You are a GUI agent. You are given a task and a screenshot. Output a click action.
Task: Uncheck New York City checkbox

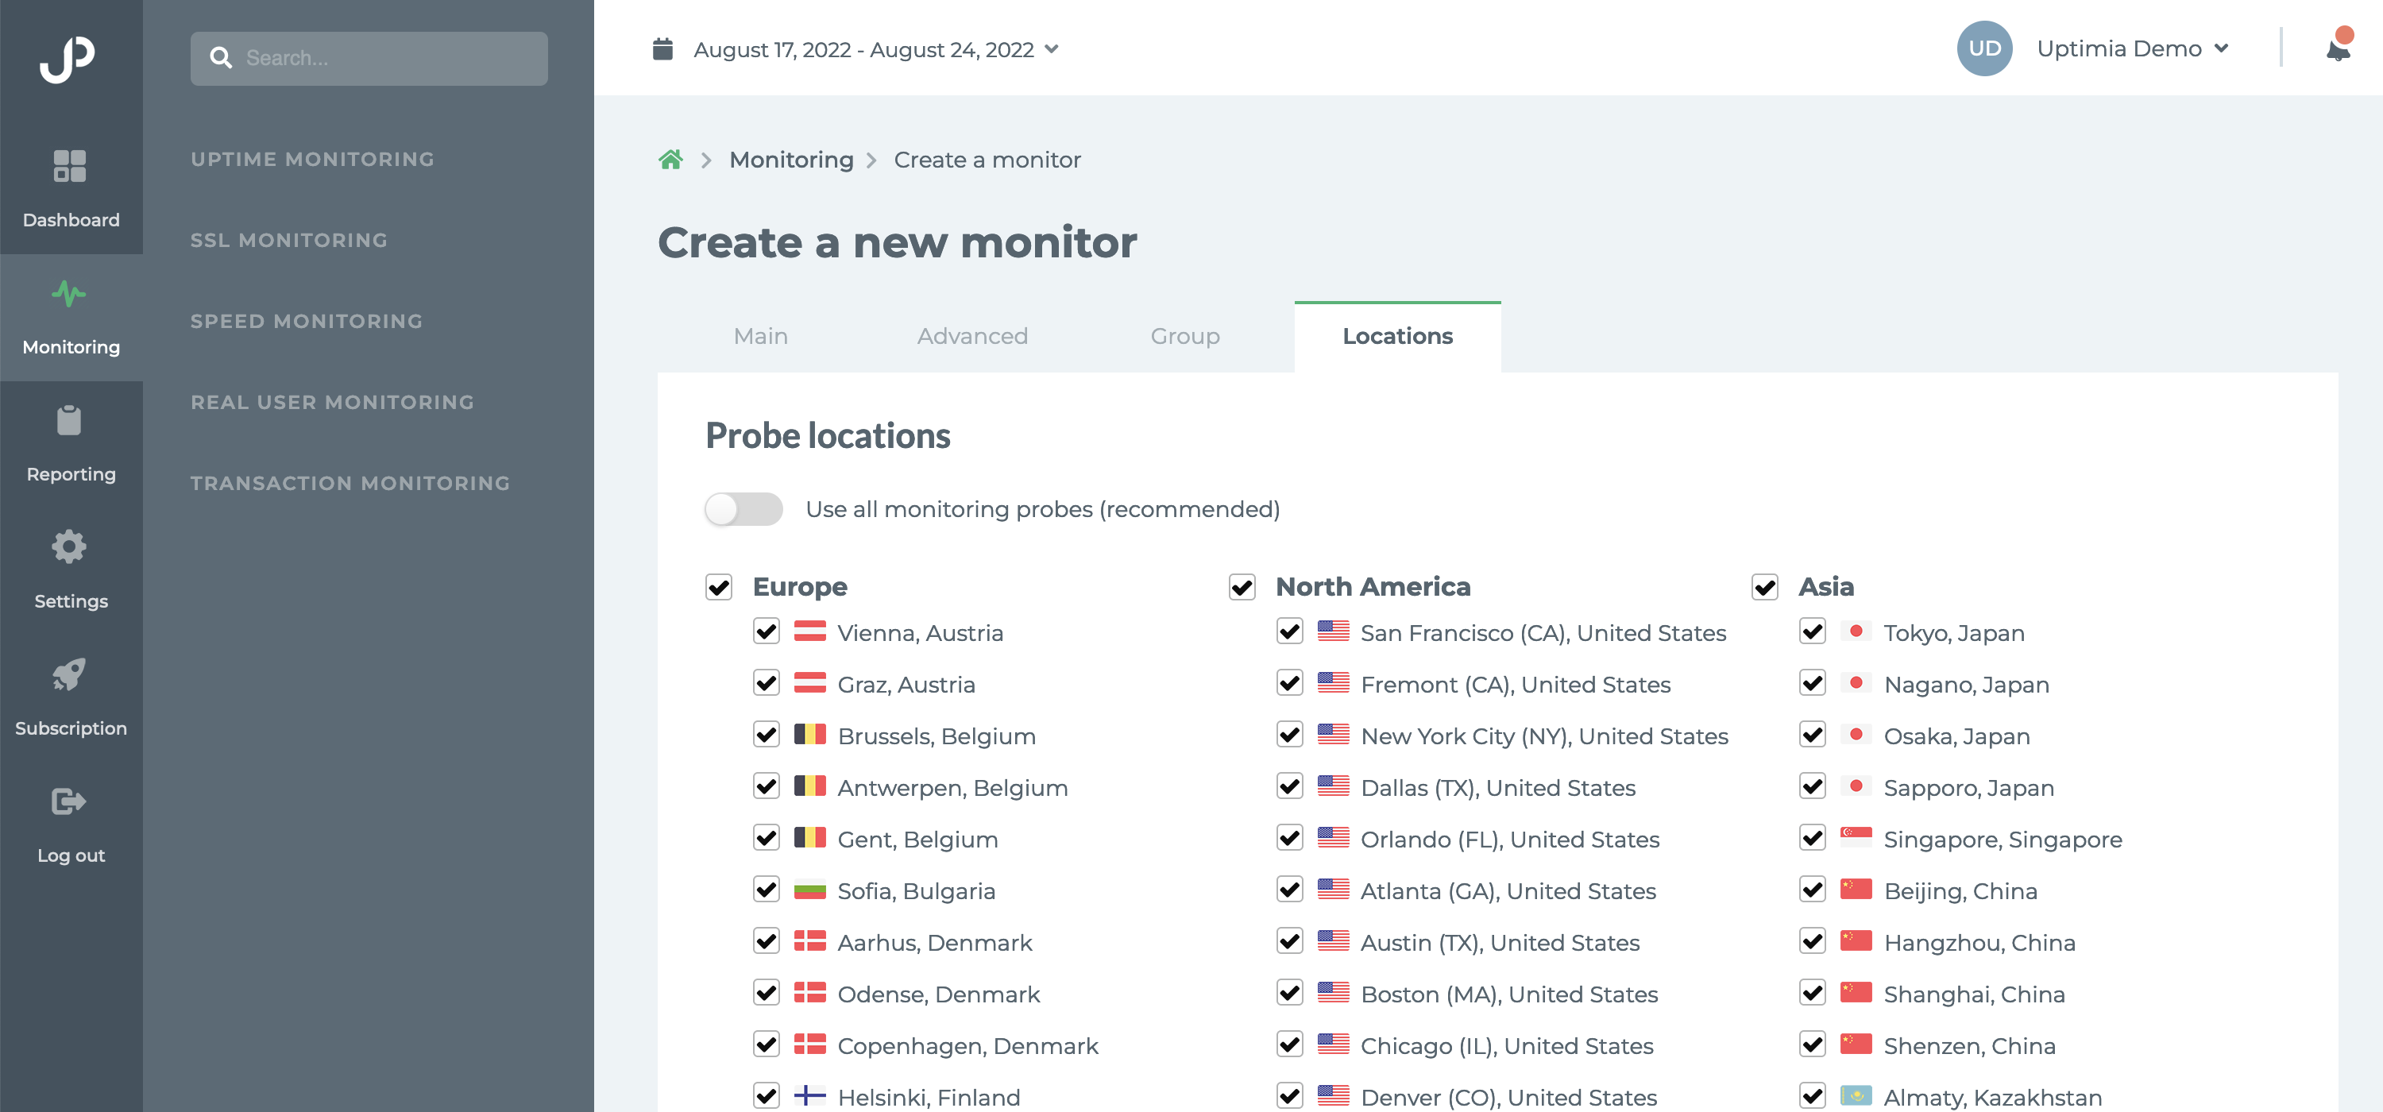[x=1289, y=735]
